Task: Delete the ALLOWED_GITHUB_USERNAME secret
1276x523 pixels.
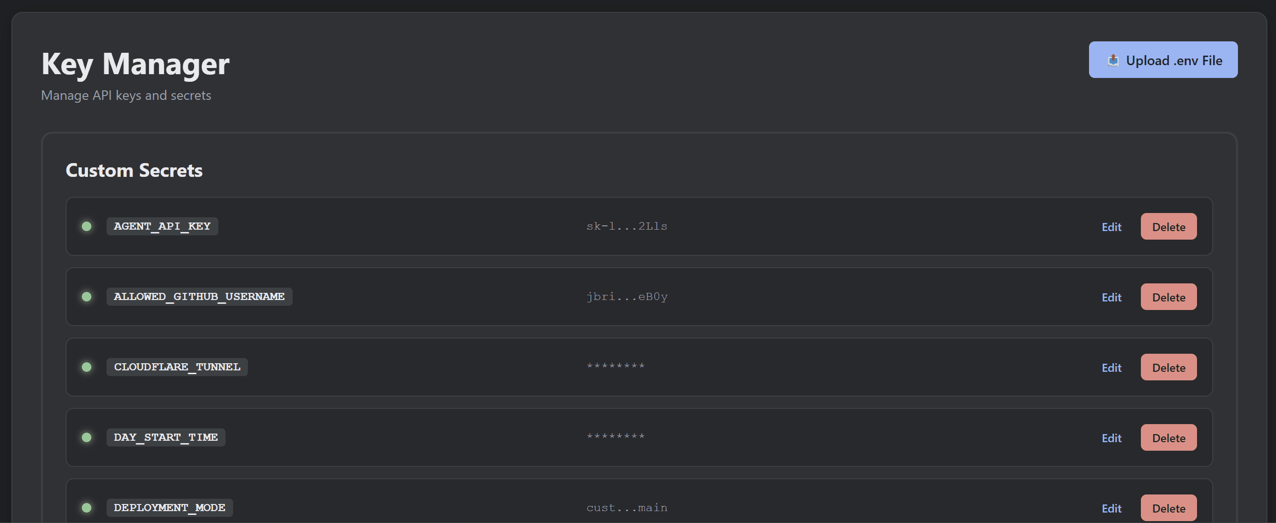Action: [x=1168, y=296]
